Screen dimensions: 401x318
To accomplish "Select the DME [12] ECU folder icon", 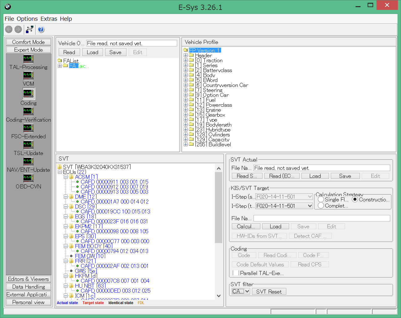I will click(71, 196).
